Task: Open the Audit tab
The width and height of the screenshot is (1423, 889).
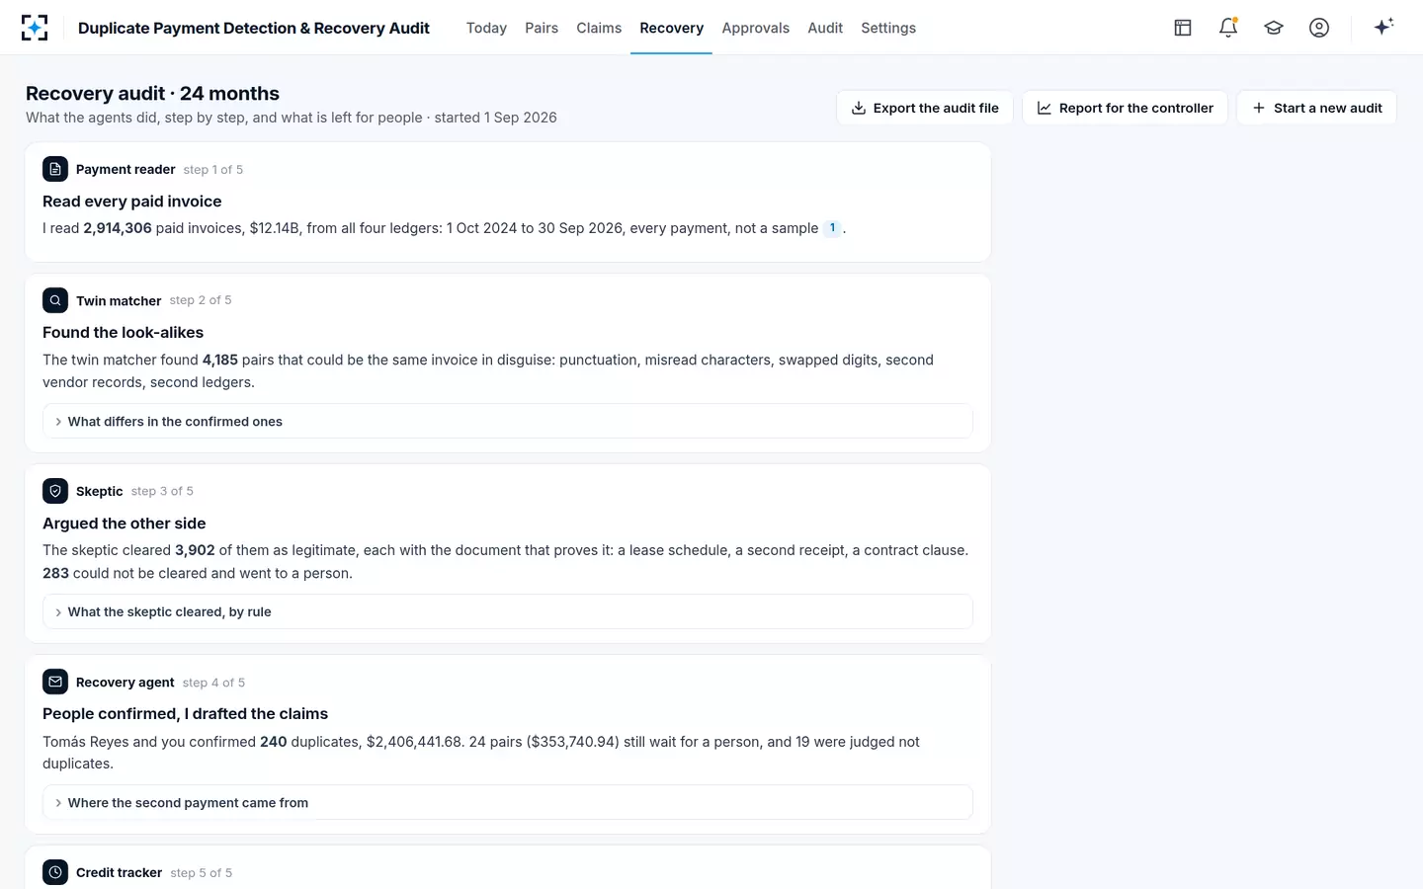Action: click(825, 28)
